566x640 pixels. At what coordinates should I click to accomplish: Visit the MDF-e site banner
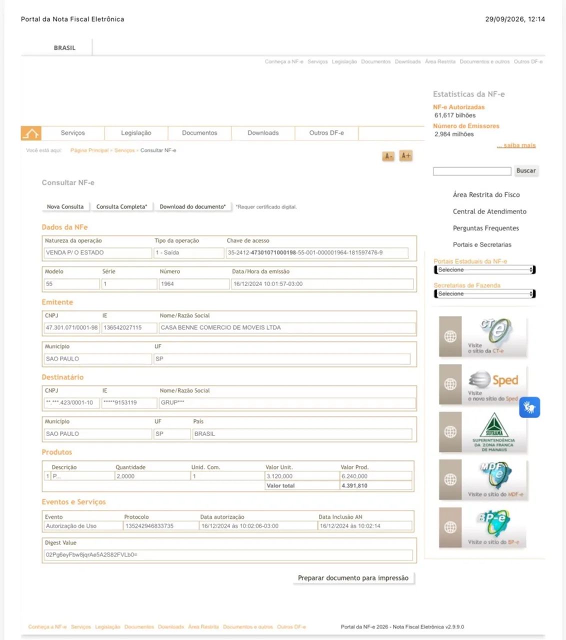(x=482, y=480)
